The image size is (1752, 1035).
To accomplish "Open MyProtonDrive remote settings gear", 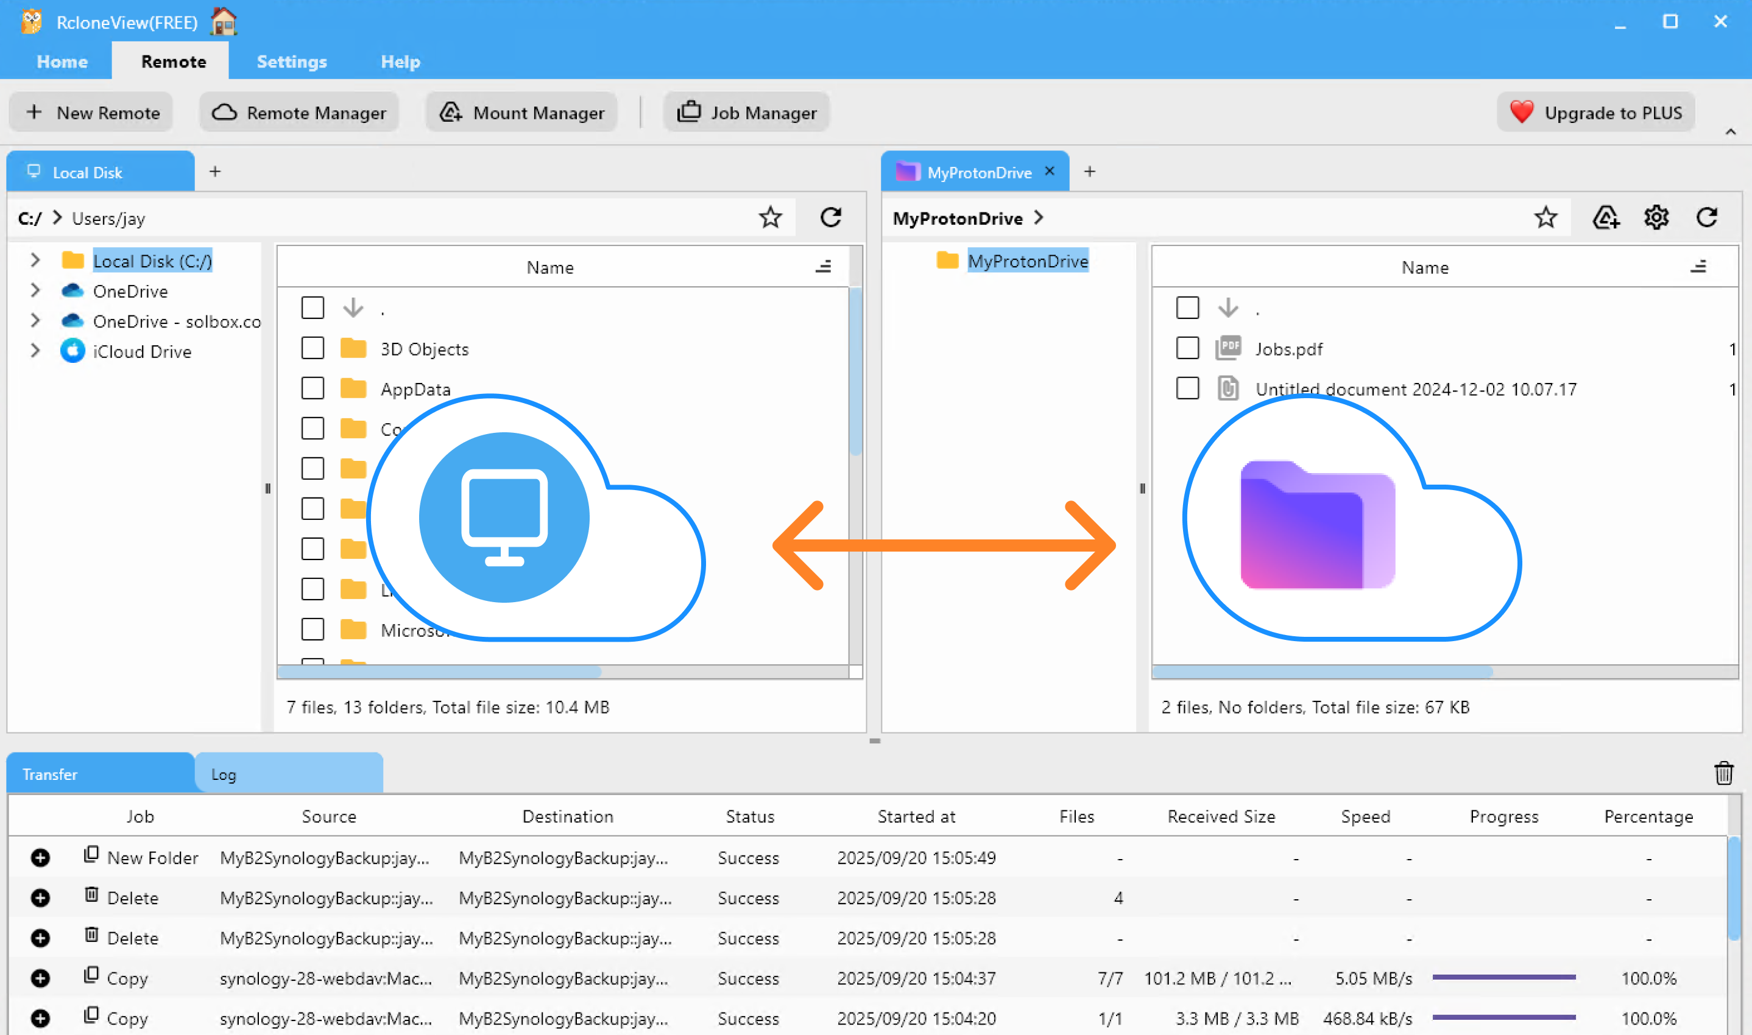I will [x=1656, y=217].
